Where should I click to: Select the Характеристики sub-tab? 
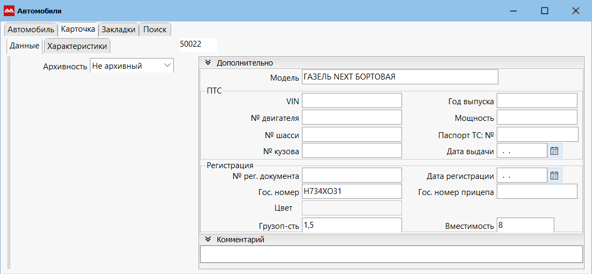coord(77,46)
